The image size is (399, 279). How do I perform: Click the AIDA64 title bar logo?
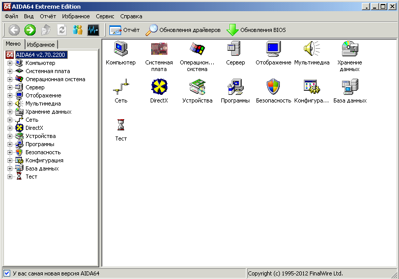click(7, 6)
